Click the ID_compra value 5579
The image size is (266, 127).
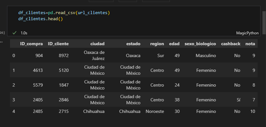click(x=38, y=85)
